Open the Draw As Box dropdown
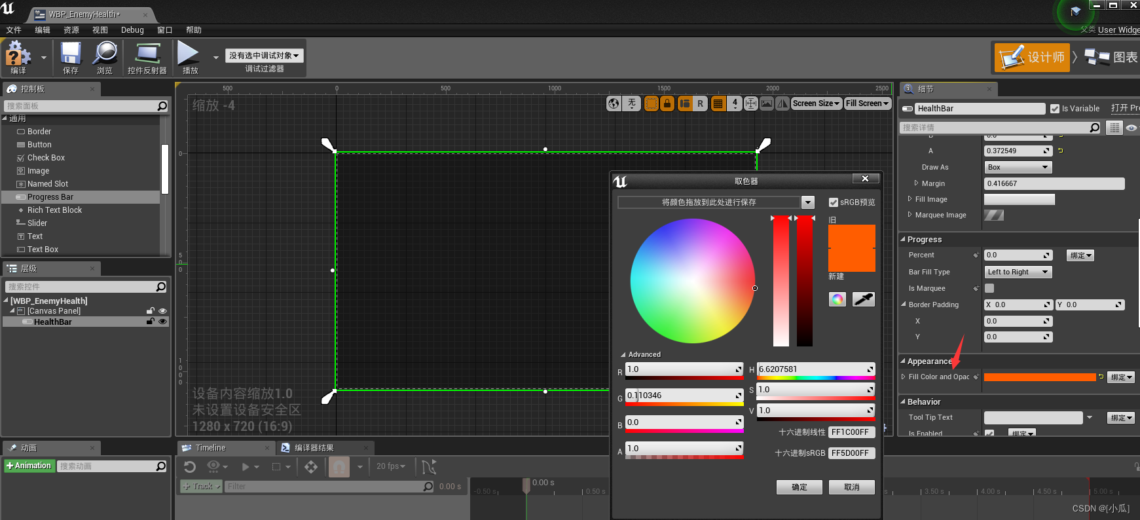The height and width of the screenshot is (520, 1140). point(1018,167)
